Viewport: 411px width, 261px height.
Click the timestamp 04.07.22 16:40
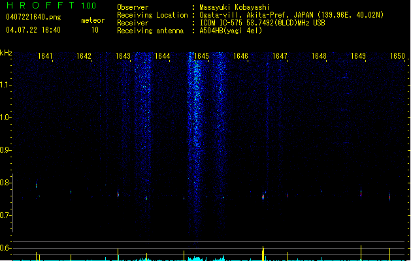pyautogui.click(x=33, y=30)
